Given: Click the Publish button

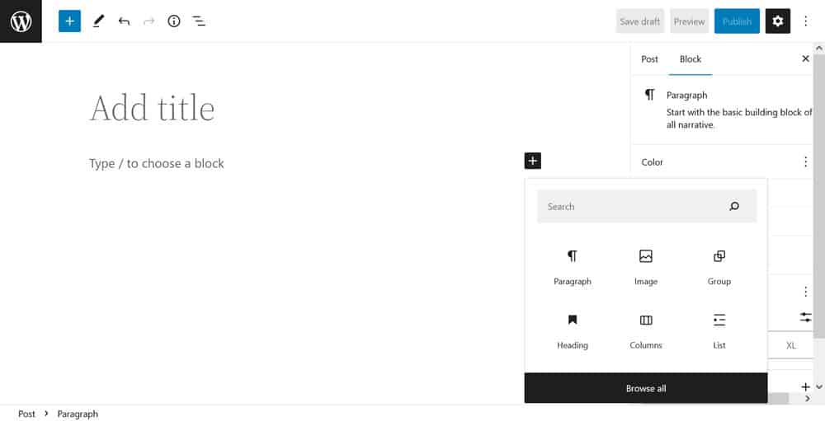Looking at the screenshot, I should click(x=737, y=21).
